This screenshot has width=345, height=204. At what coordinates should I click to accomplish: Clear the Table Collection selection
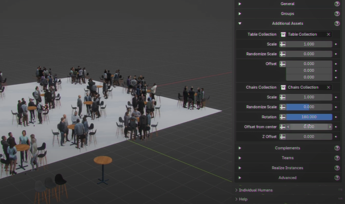[x=328, y=34]
